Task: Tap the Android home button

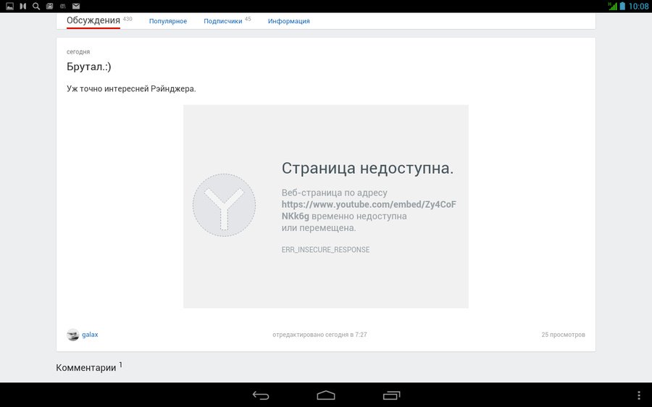Action: click(325, 395)
